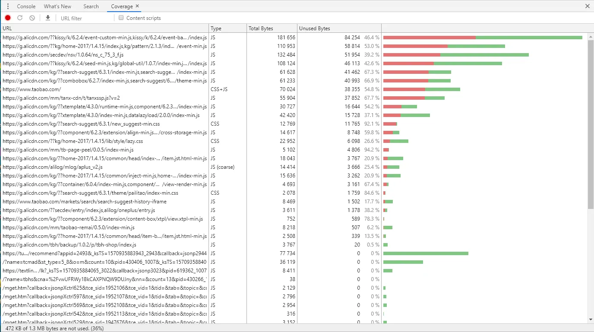The image size is (594, 332).
Task: Select the aplus_v2.js coarse JS row
Action: coord(53,167)
